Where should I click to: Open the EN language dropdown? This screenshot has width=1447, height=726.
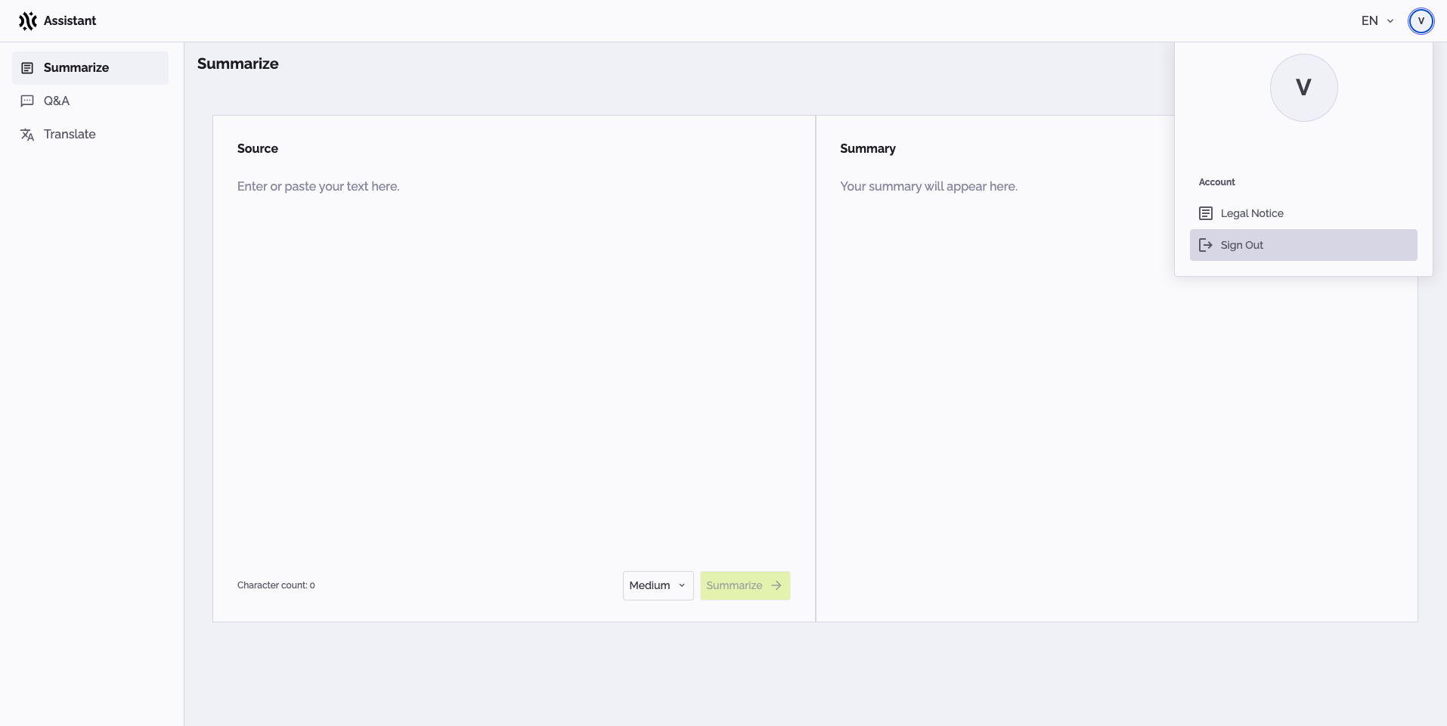tap(1377, 21)
